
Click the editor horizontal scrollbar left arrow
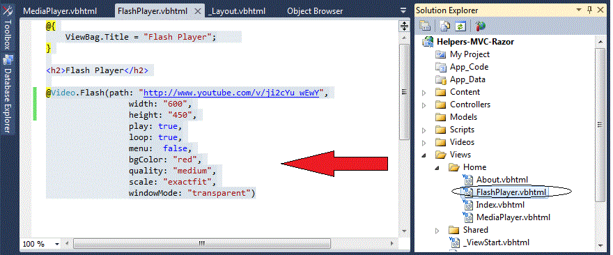(68, 244)
